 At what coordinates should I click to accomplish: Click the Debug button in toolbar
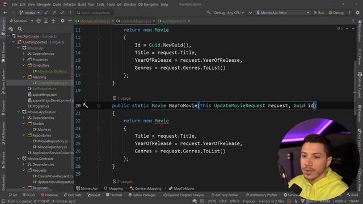tap(336, 12)
